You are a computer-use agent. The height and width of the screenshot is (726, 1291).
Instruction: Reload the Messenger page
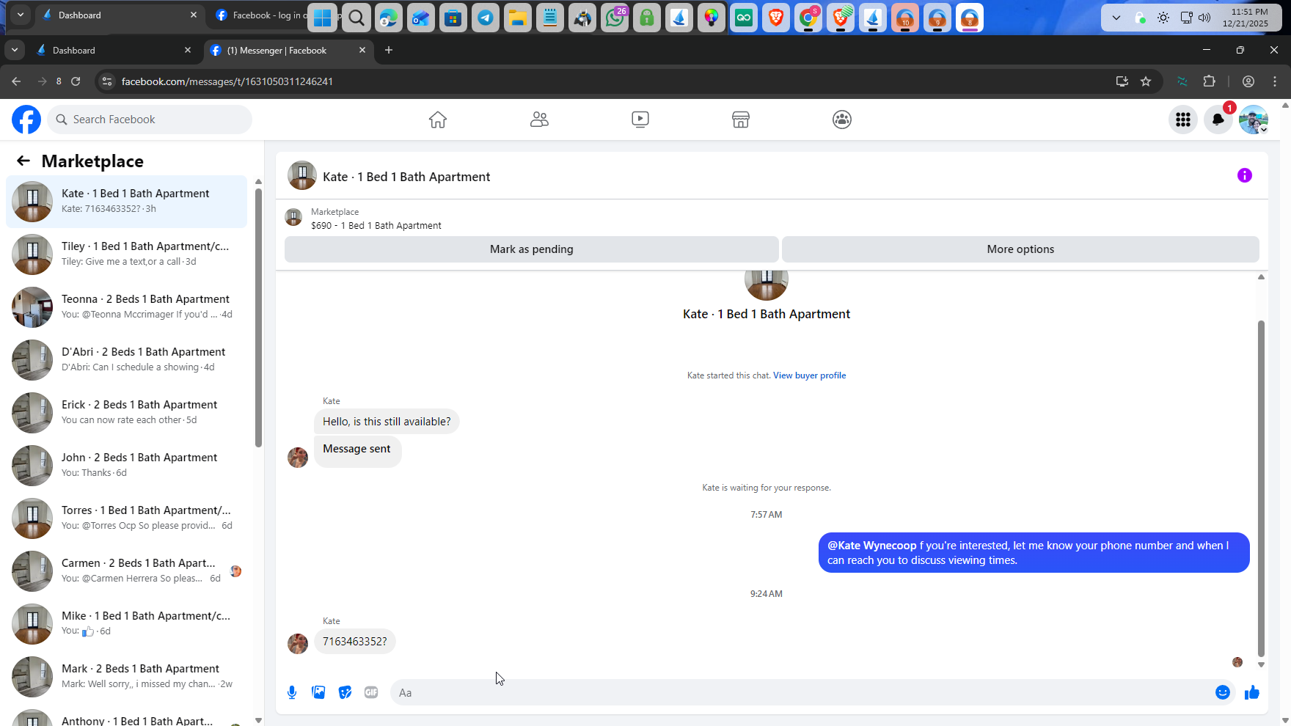[76, 81]
